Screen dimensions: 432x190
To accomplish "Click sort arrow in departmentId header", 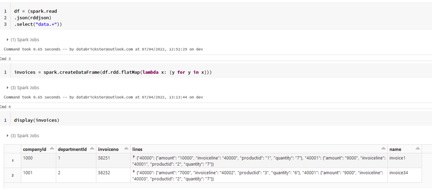I will coord(92,149).
